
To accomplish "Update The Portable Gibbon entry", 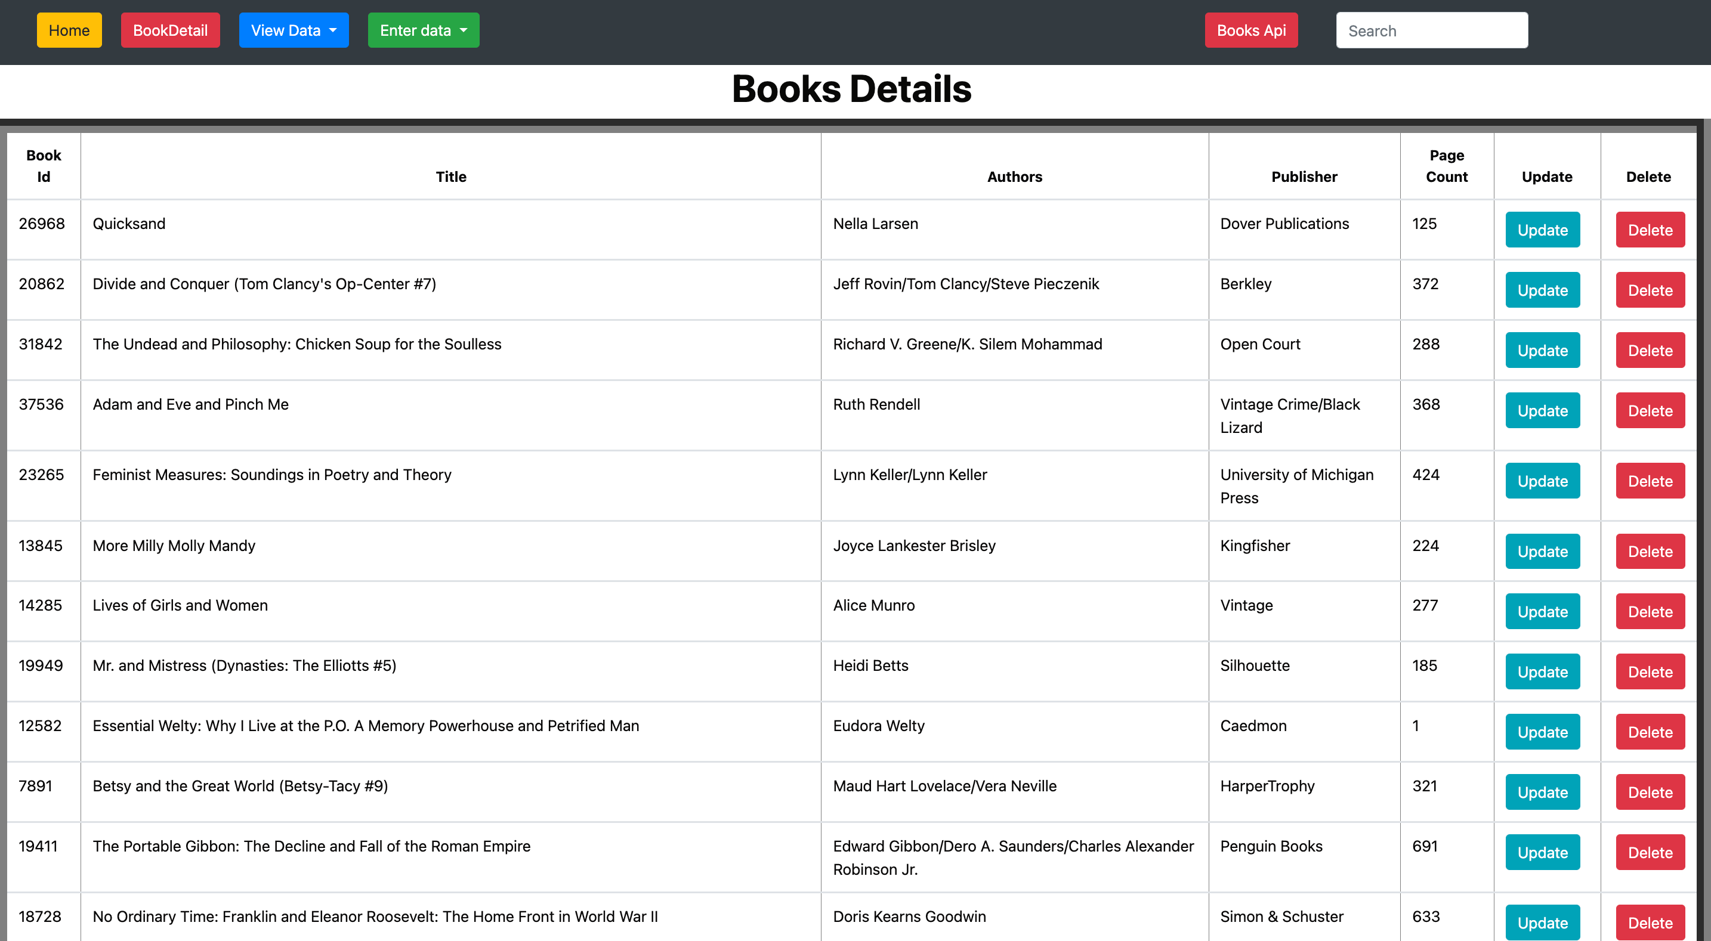I will (x=1542, y=852).
